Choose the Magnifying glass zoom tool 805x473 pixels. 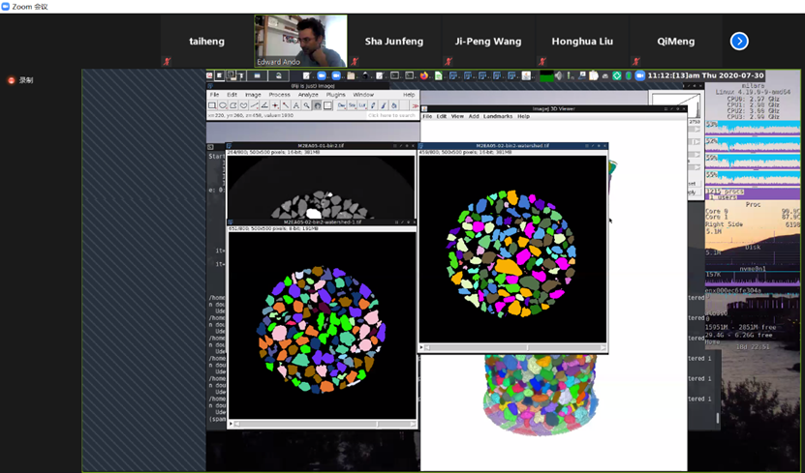tap(306, 105)
